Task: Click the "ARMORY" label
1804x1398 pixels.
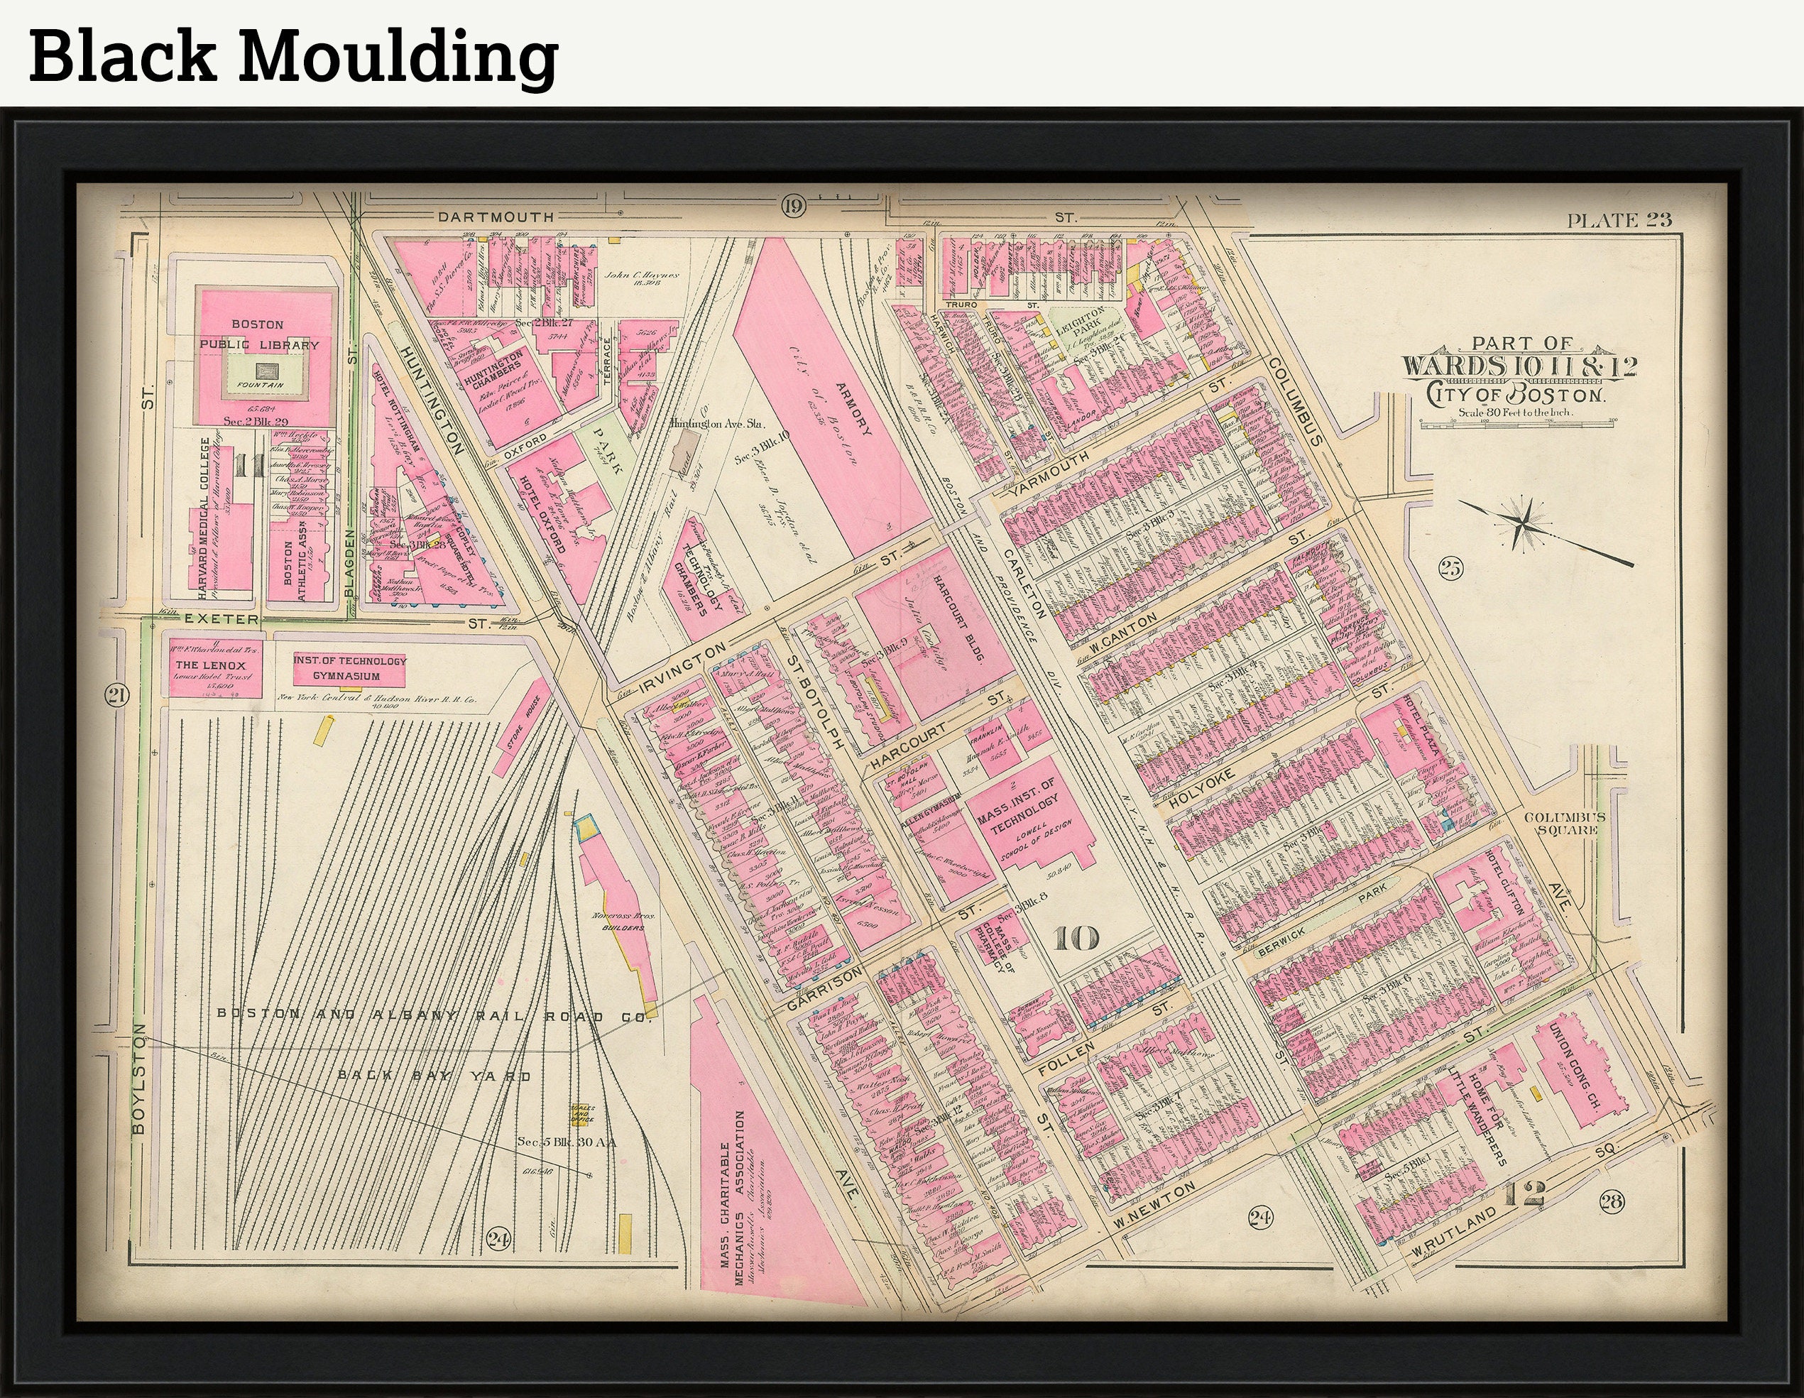Action: point(854,409)
